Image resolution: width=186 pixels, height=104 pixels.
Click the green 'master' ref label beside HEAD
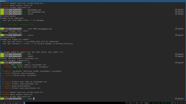(20, 65)
